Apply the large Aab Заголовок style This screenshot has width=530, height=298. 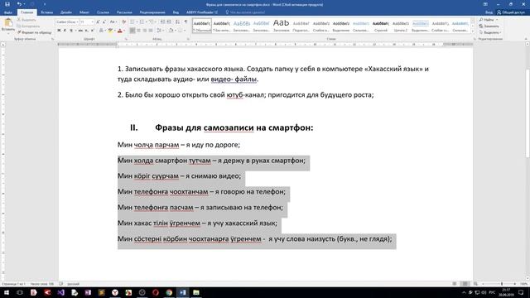click(282, 26)
